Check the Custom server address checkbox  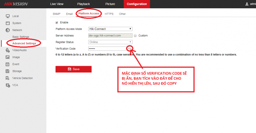(x=135, y=36)
